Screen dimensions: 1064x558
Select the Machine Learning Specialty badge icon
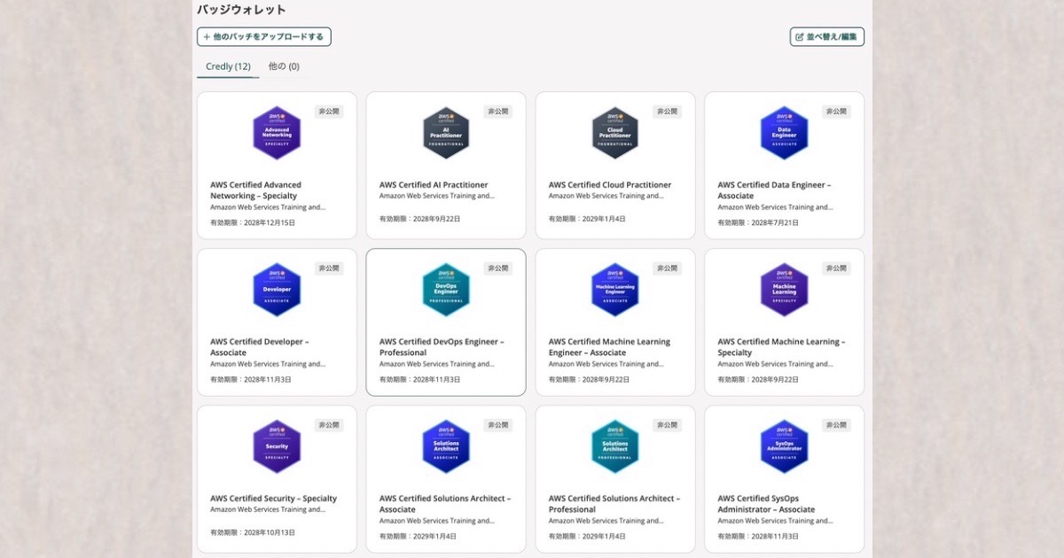[785, 290]
